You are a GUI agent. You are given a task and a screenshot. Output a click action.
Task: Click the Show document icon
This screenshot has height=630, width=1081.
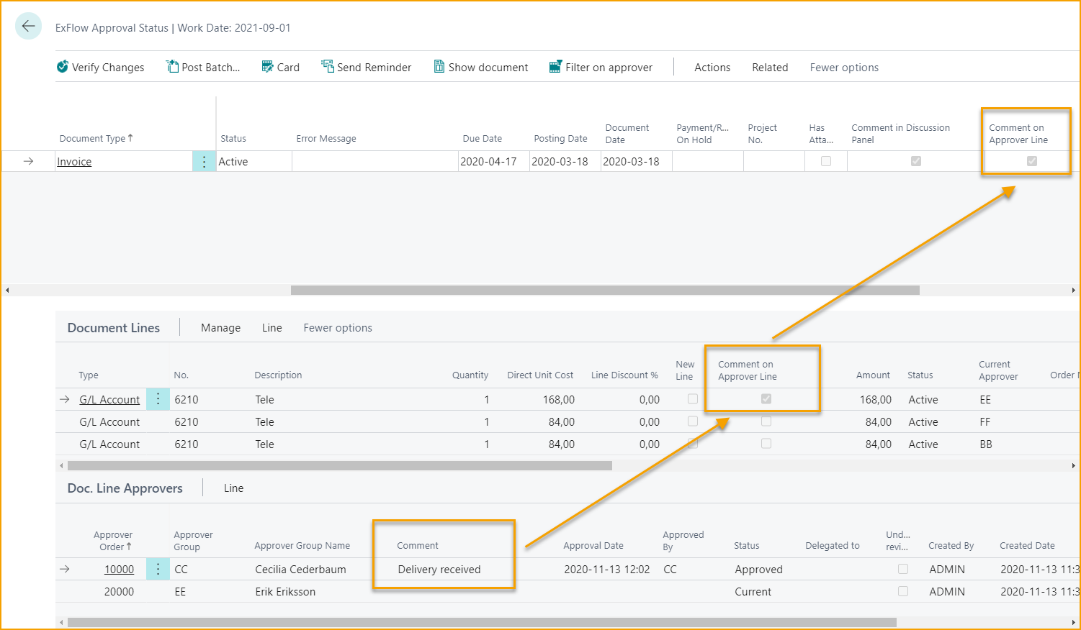[x=439, y=66]
